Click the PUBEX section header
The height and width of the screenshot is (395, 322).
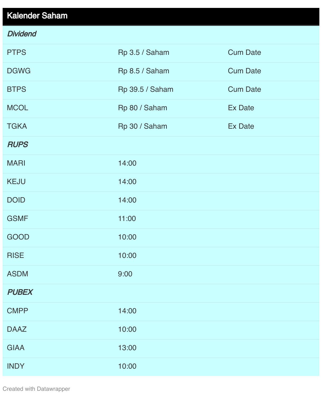(x=20, y=292)
